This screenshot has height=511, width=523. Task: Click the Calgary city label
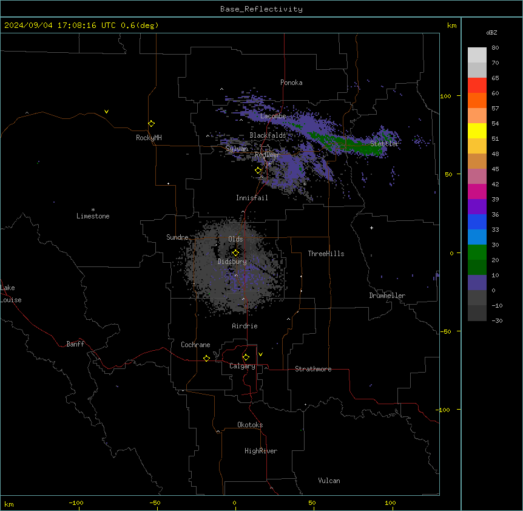(x=242, y=366)
